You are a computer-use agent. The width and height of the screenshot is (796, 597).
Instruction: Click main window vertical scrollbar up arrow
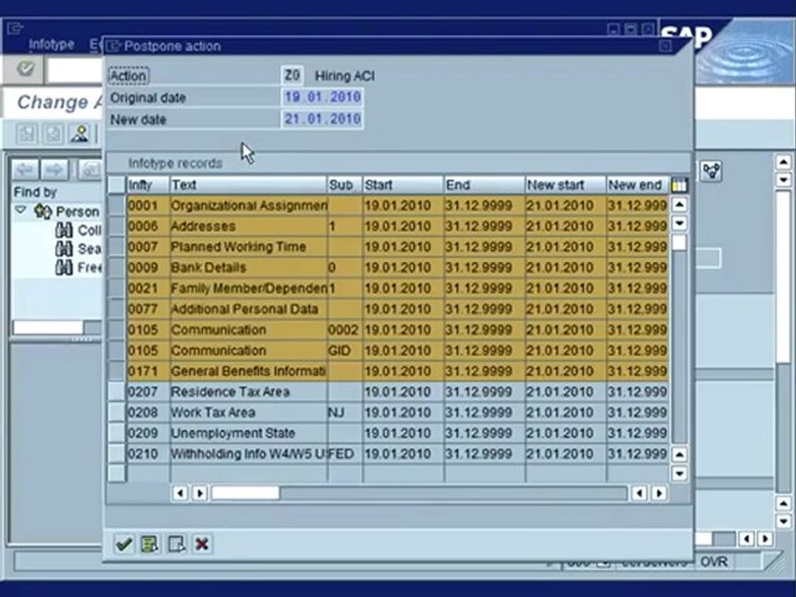(784, 163)
